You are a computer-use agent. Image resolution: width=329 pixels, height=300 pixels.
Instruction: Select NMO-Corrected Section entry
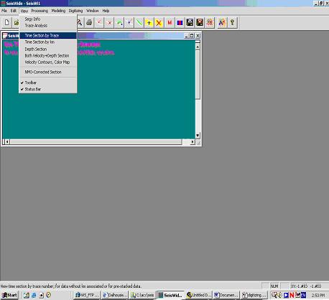click(x=48, y=72)
